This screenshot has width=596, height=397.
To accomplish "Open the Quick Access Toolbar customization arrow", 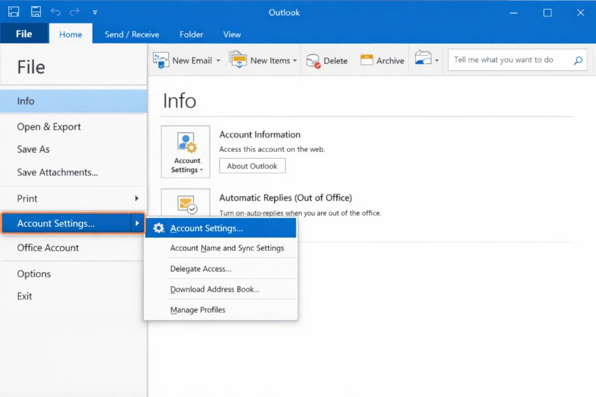I will (x=95, y=12).
